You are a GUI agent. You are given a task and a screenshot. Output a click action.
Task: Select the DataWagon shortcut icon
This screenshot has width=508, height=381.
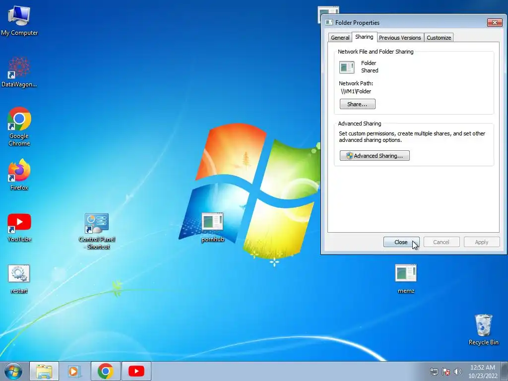[19, 72]
